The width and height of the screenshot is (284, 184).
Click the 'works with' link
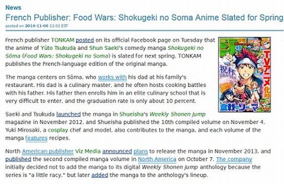pos(112,77)
